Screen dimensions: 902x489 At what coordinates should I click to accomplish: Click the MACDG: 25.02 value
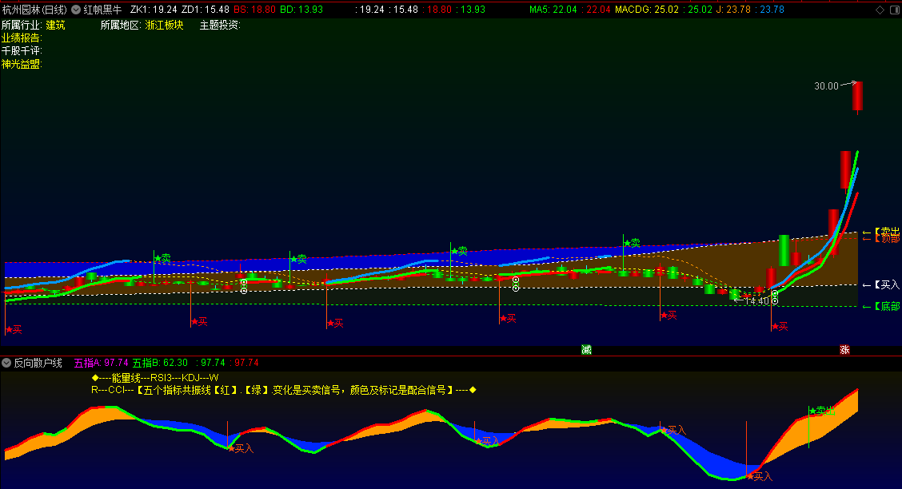(647, 10)
